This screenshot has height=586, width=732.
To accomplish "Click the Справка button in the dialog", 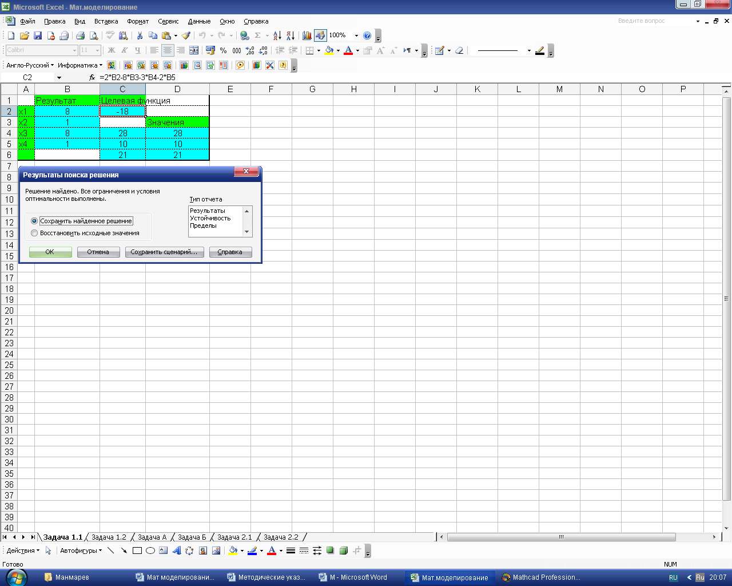I will pos(230,252).
